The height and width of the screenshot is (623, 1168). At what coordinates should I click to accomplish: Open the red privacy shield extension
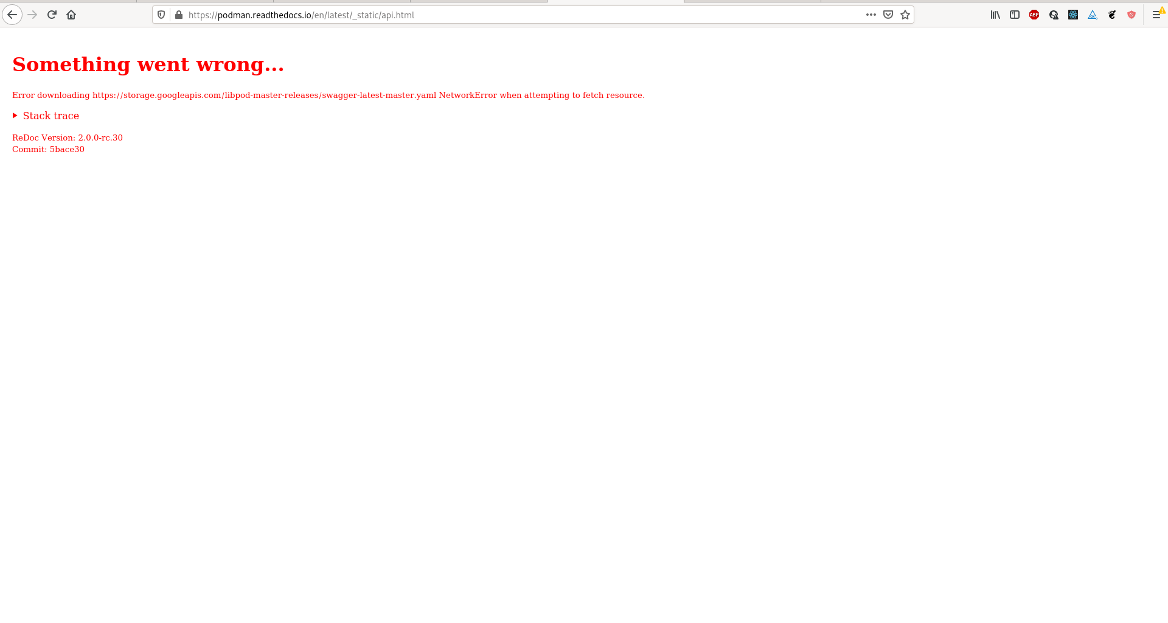1131,15
